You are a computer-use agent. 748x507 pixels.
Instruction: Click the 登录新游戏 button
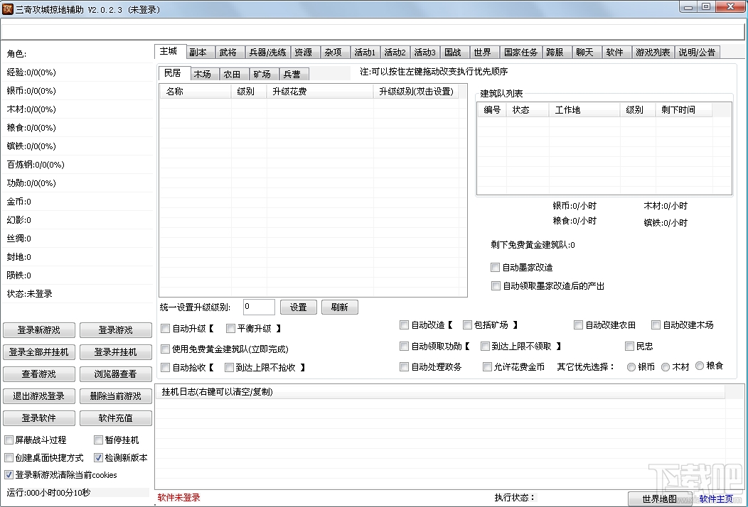[x=39, y=330]
